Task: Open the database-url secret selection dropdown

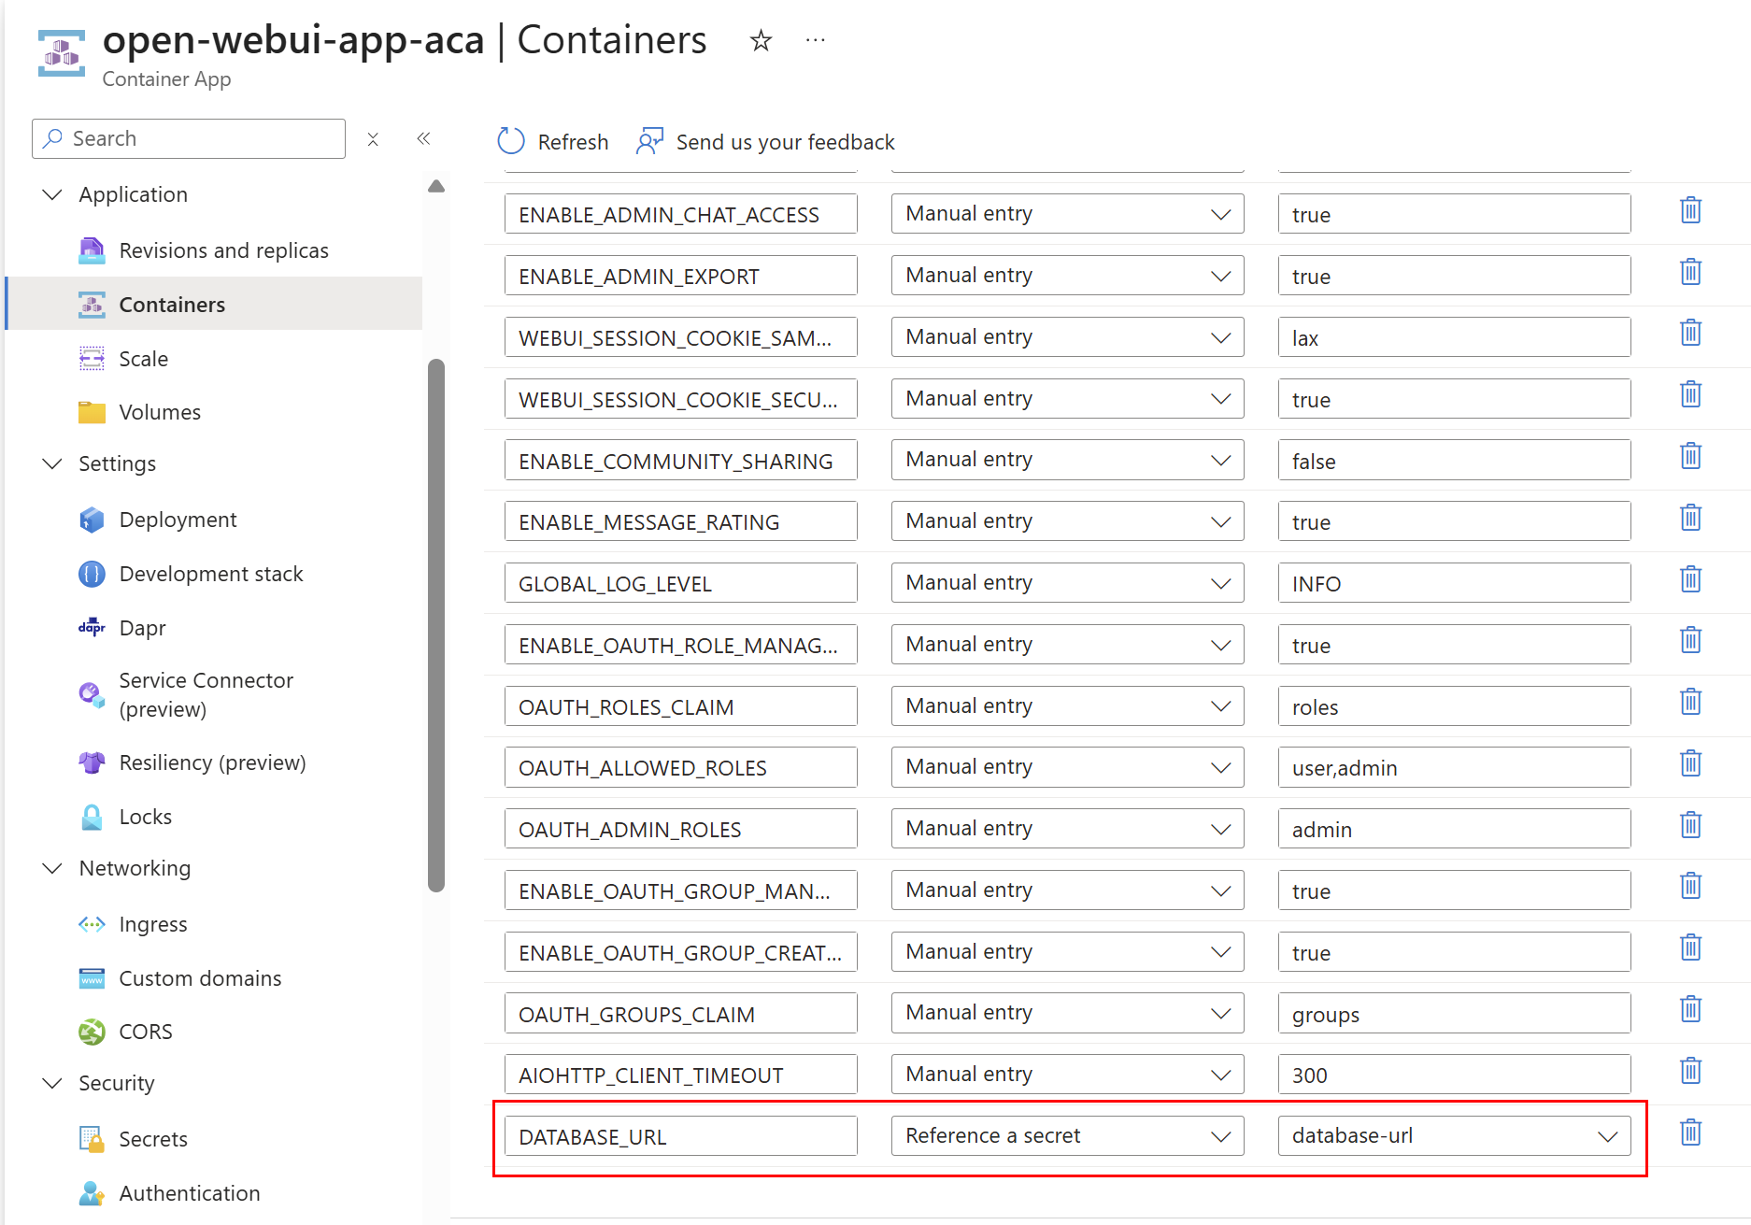Action: click(1453, 1135)
